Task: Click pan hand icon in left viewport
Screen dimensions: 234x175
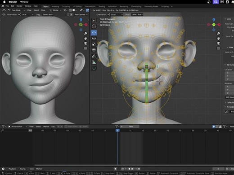Action: pos(85,39)
